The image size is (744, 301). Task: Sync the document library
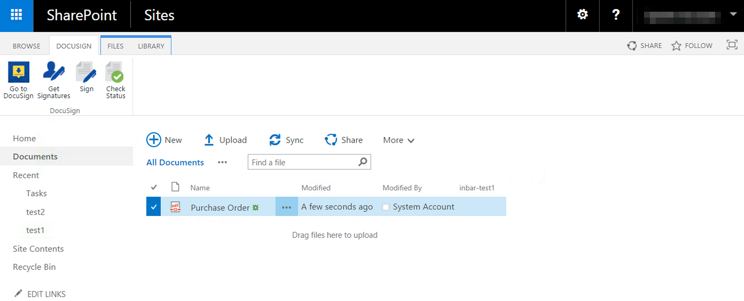286,140
